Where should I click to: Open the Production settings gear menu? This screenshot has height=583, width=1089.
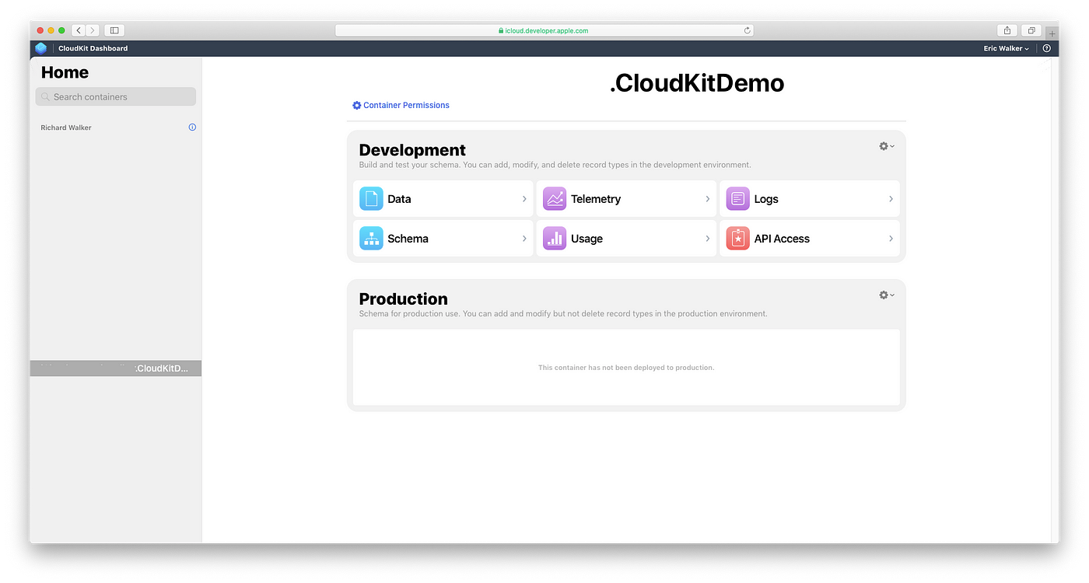point(887,295)
